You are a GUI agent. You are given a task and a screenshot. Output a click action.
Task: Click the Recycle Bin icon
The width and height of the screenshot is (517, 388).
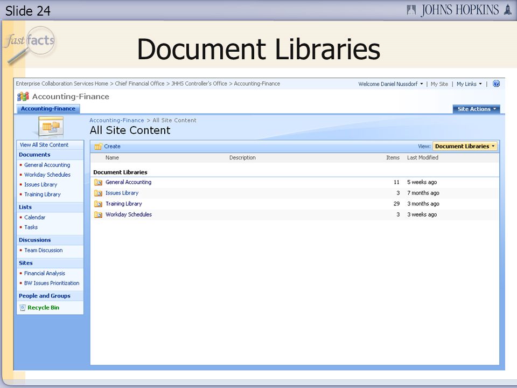[x=23, y=308]
